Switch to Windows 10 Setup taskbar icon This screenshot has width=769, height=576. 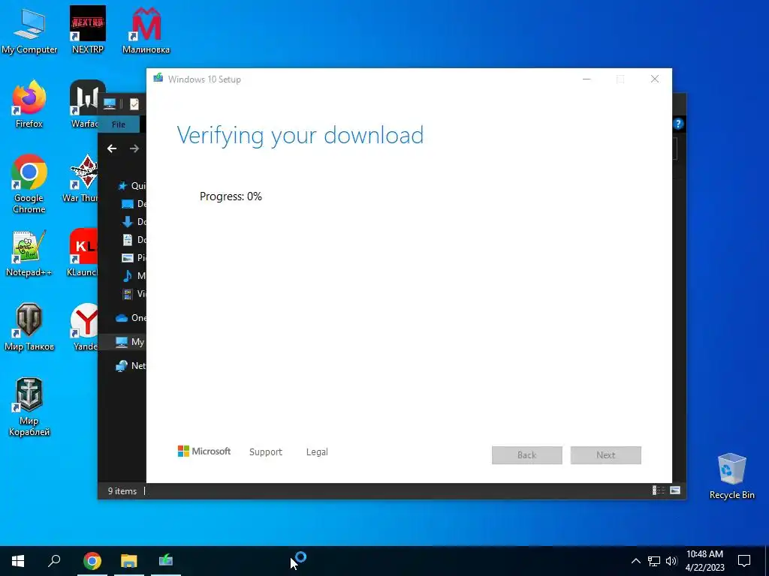coord(166,561)
